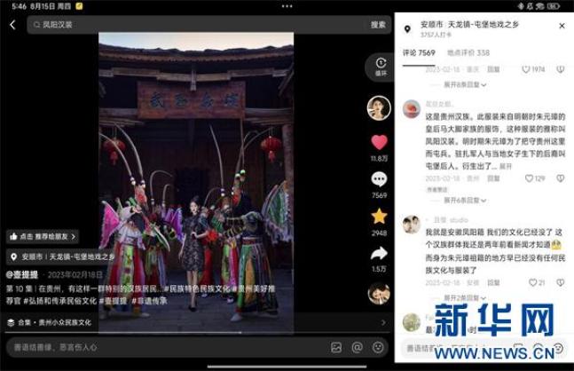Switch to the 地点评价 338 tab
Viewport: 574px width, 371px height.
468,52
